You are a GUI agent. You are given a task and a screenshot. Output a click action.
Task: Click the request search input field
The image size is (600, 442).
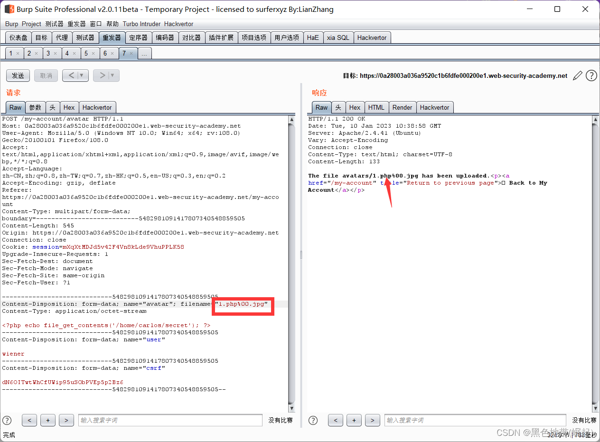[170, 420]
